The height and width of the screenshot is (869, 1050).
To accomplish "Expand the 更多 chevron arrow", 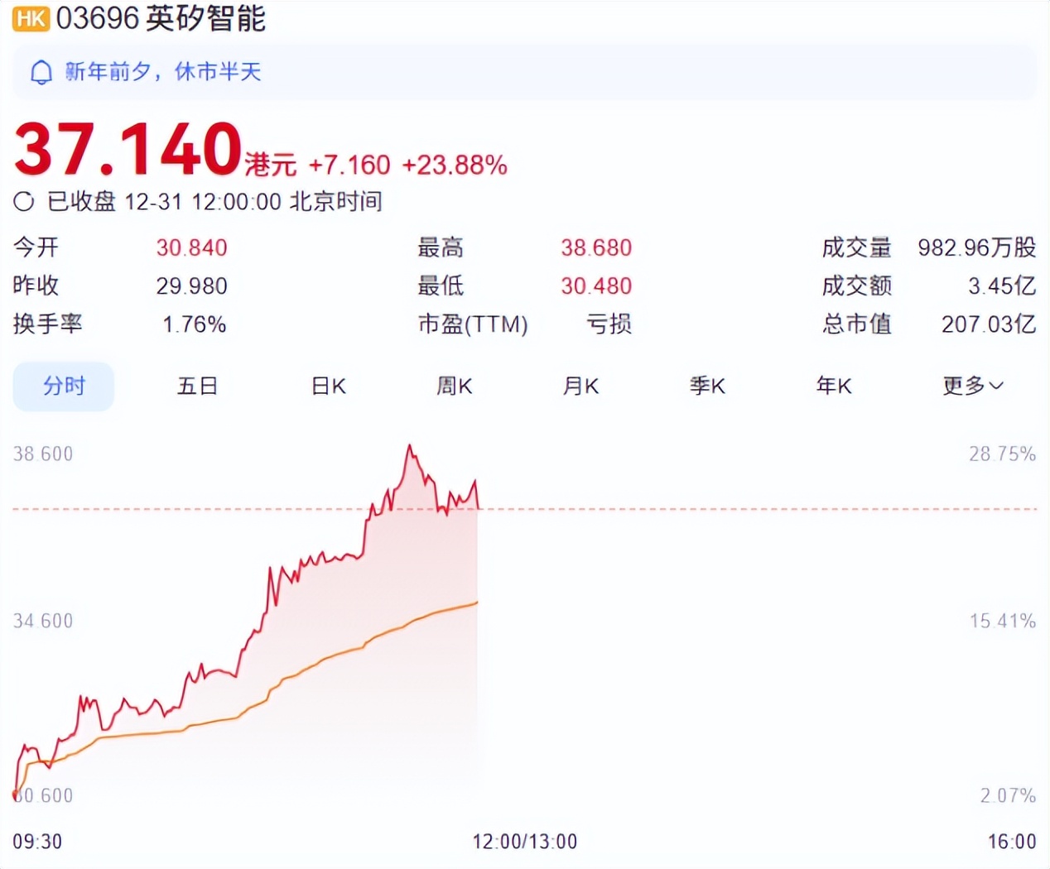I will (996, 386).
